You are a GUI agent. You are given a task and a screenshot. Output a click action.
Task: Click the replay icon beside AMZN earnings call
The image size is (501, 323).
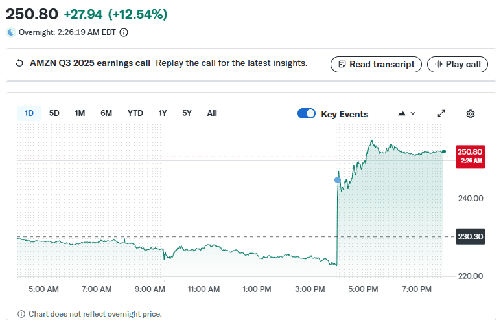point(19,63)
